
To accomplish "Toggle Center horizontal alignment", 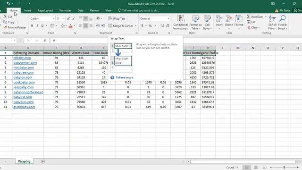I will pos(86,25).
